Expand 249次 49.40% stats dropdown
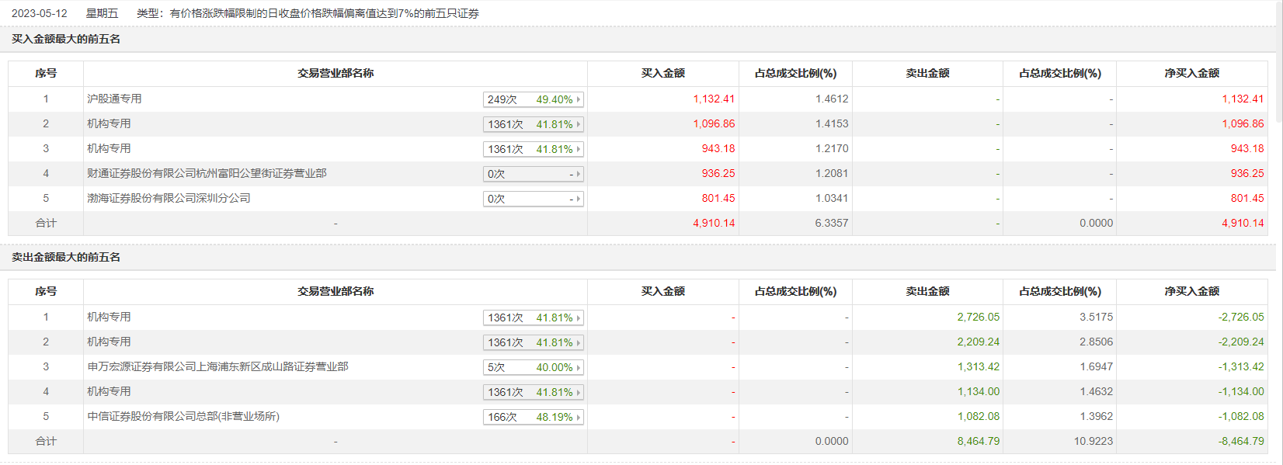 (533, 99)
